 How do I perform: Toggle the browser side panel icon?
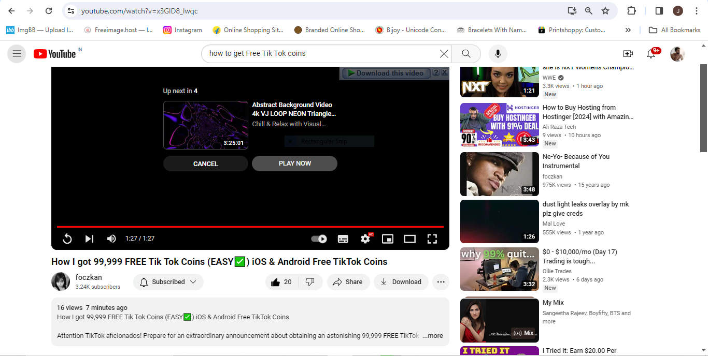[659, 11]
